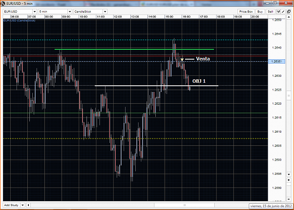Screen dimensions: 294x210
Task: Click the detach chart window icon
Action: (289, 11)
